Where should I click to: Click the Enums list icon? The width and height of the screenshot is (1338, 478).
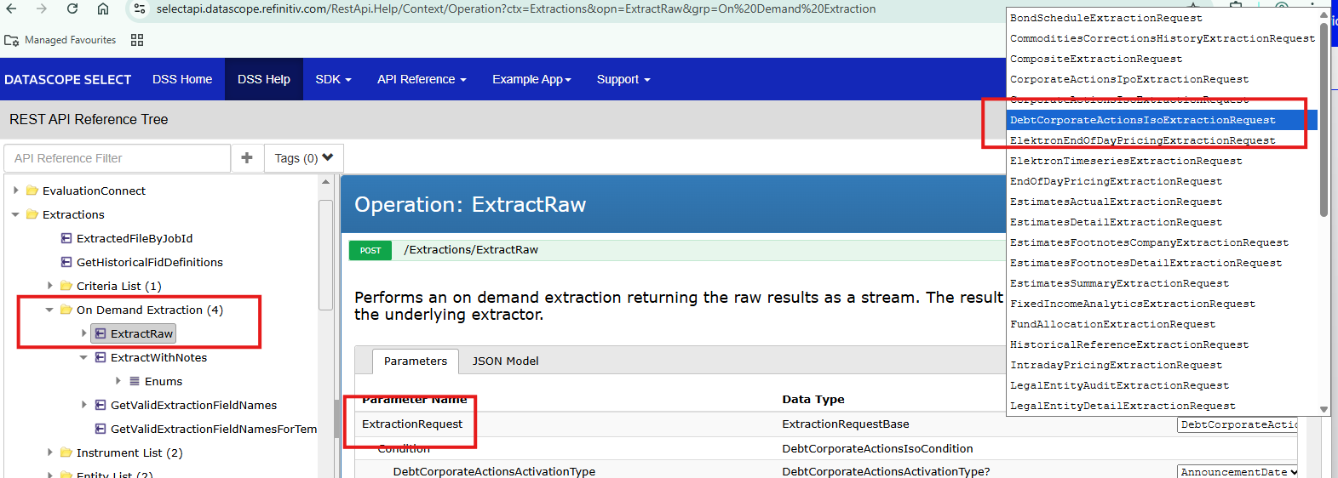[x=135, y=381]
